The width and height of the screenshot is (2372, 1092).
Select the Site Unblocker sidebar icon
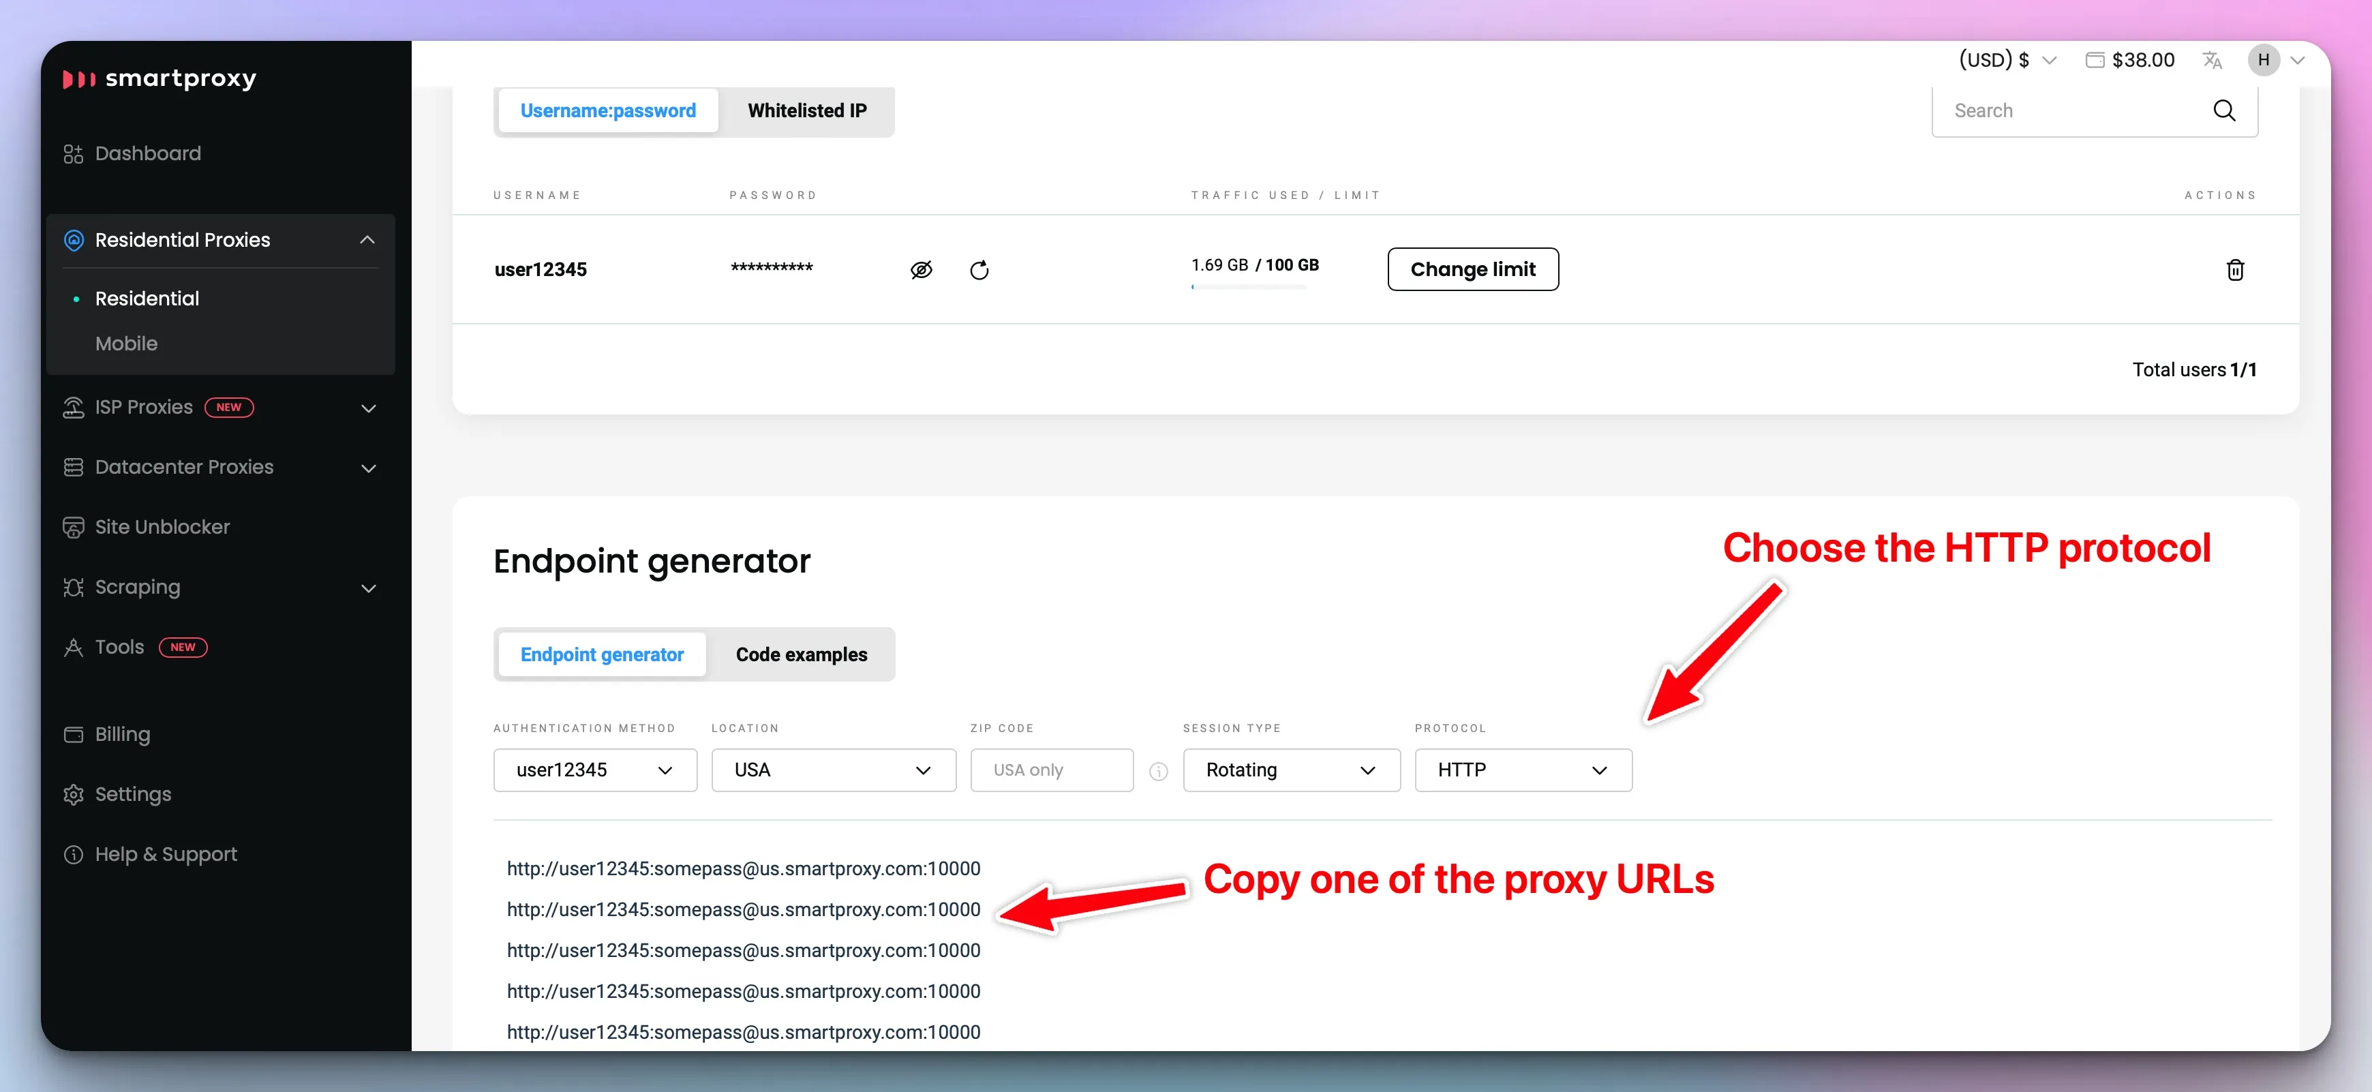pos(73,527)
